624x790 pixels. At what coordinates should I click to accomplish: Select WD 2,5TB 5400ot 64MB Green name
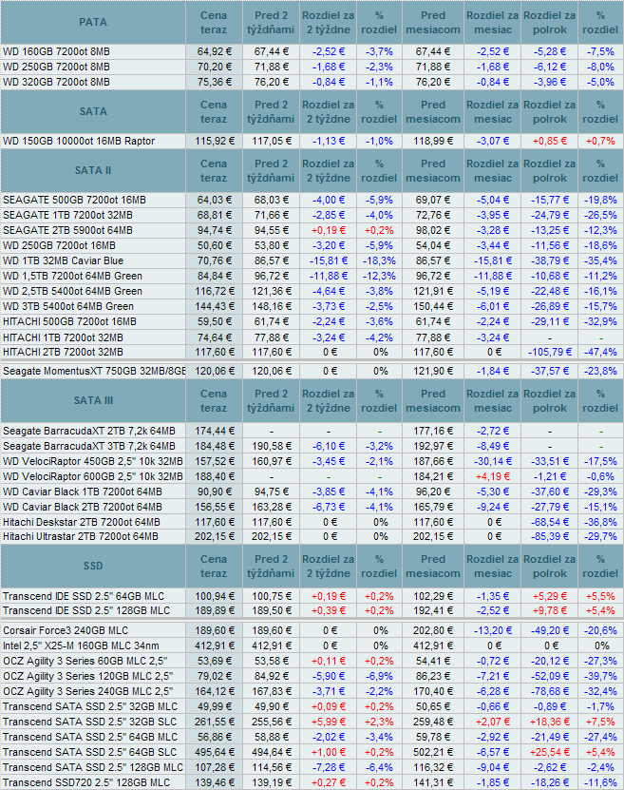(x=72, y=291)
